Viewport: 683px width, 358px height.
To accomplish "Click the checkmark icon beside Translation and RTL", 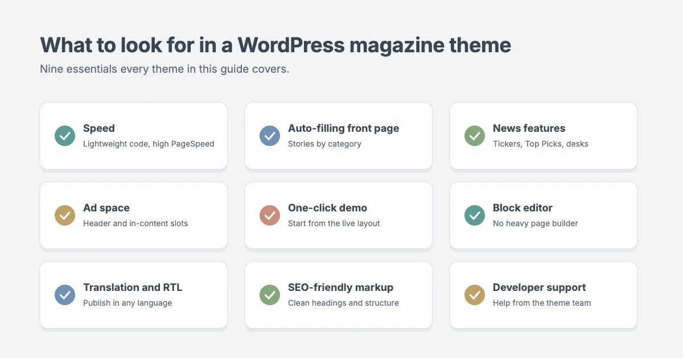I will tap(65, 295).
